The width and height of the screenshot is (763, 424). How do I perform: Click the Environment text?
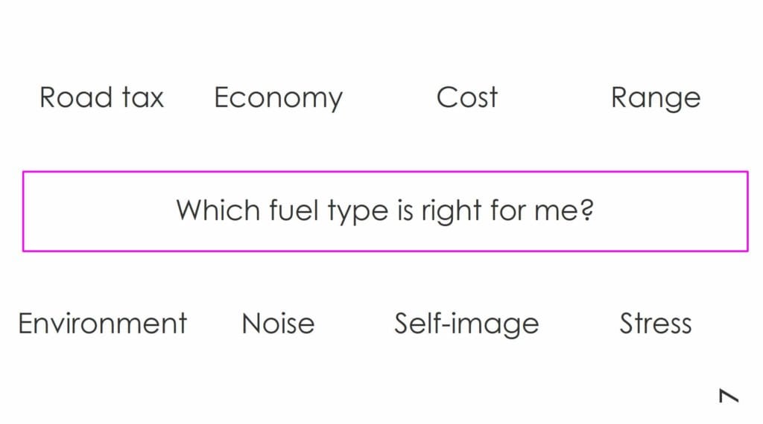click(103, 324)
